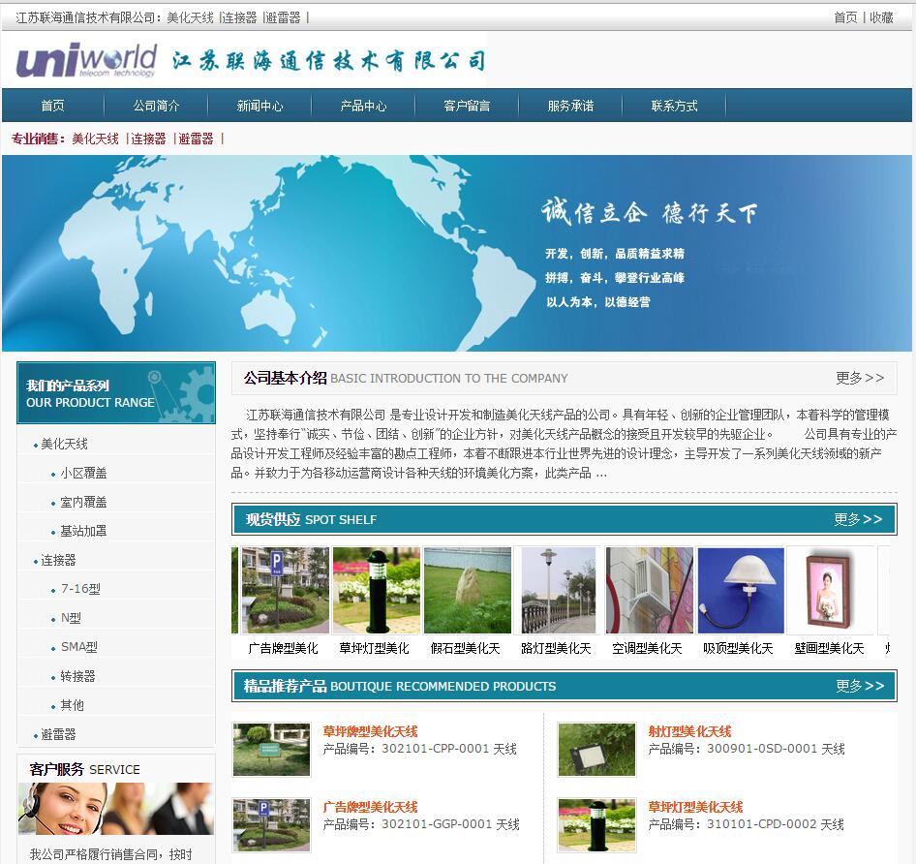Open 吸顶型美化天 ceiling antenna thumbnail

click(x=740, y=591)
